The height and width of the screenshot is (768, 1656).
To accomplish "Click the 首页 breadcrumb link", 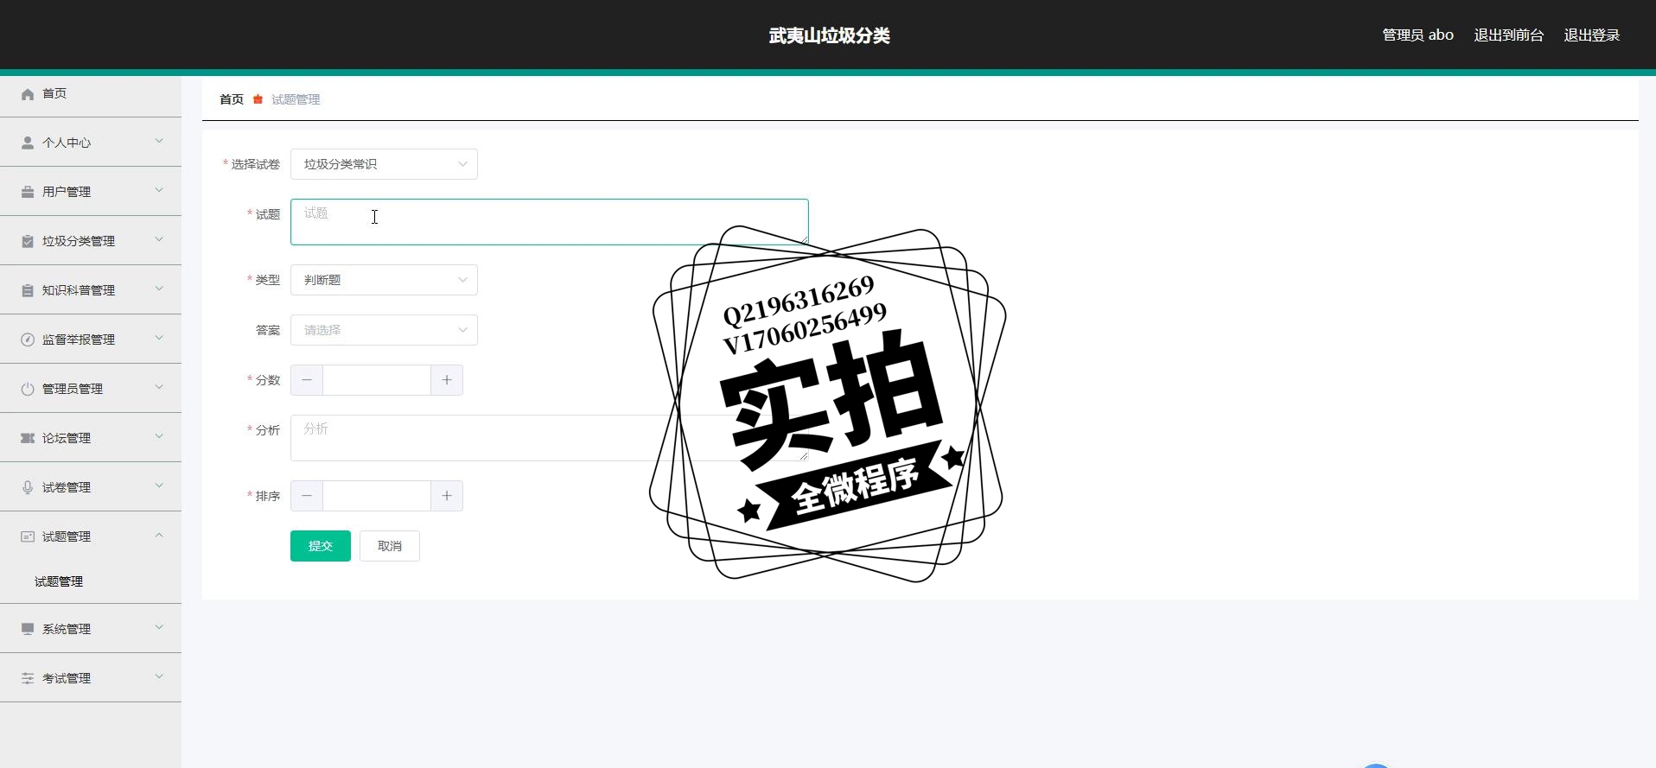I will point(232,99).
